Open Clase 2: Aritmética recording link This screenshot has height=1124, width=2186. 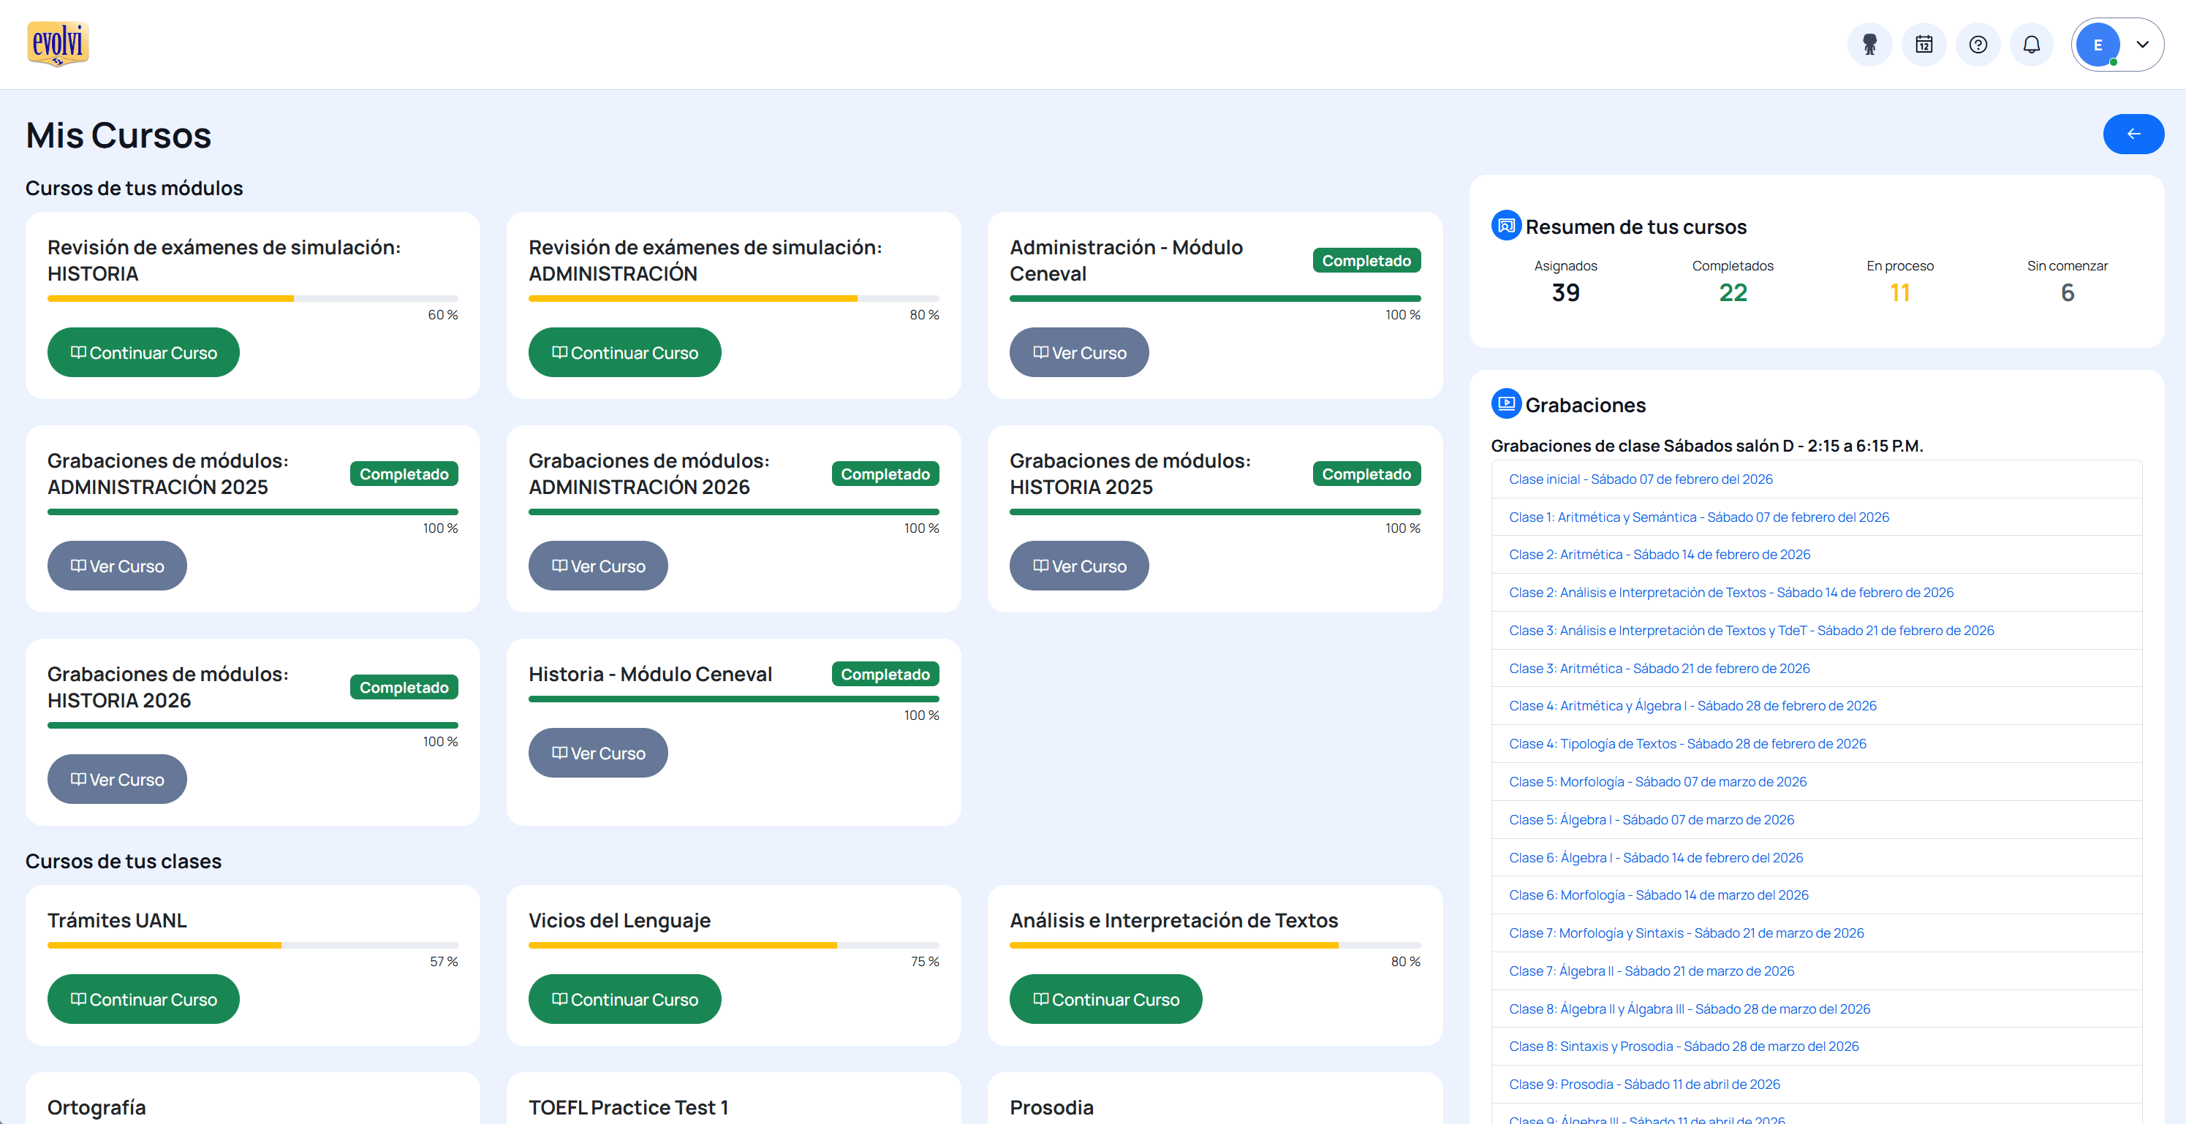tap(1659, 555)
